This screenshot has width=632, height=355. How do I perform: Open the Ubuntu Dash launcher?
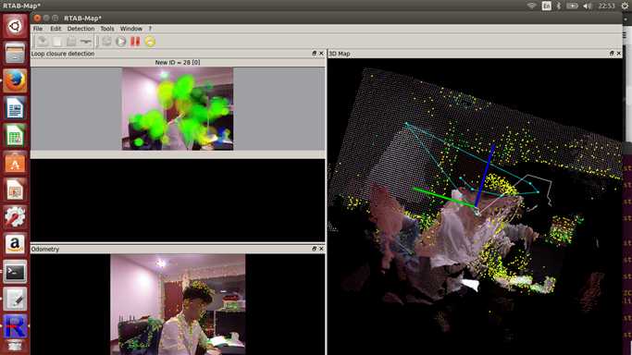(x=15, y=26)
